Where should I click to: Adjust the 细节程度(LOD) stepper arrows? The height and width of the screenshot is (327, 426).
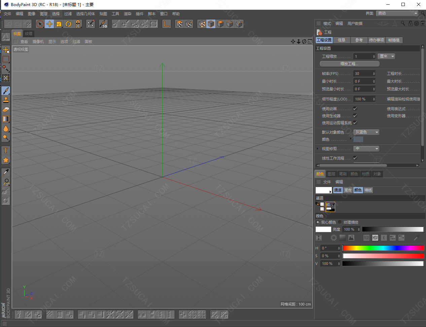374,99
